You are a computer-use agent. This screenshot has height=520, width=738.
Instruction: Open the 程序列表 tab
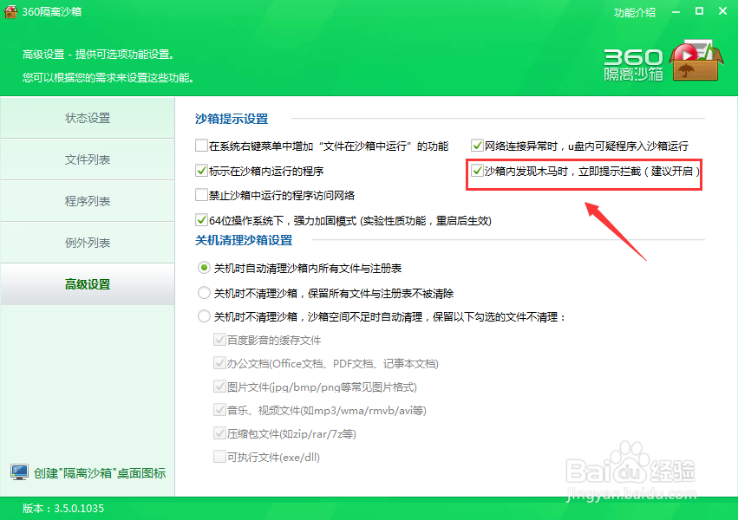click(88, 201)
